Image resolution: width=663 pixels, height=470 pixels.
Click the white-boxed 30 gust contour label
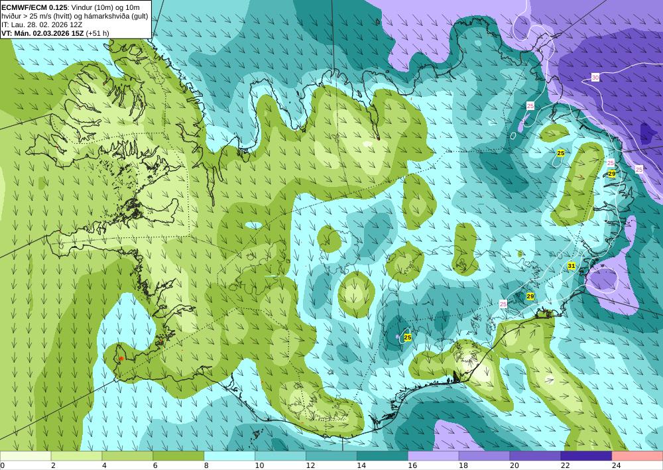(595, 78)
